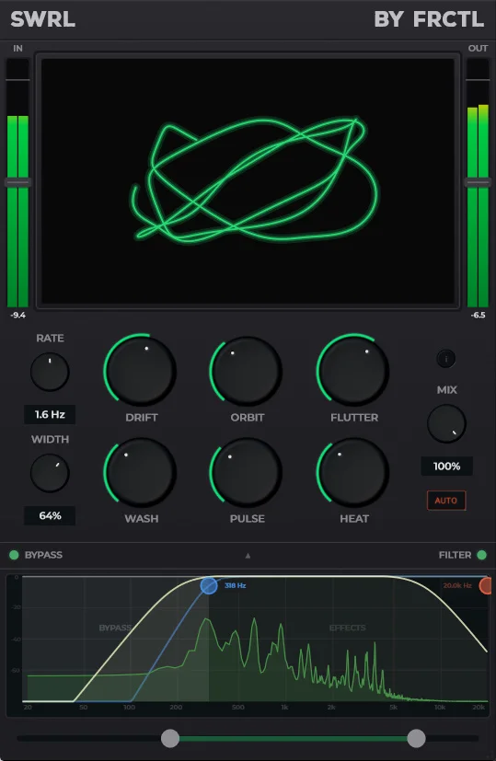The image size is (496, 761).
Task: Select the 100% mix value field
Action: (x=446, y=466)
